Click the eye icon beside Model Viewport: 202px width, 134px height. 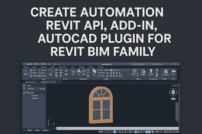pos(24,85)
